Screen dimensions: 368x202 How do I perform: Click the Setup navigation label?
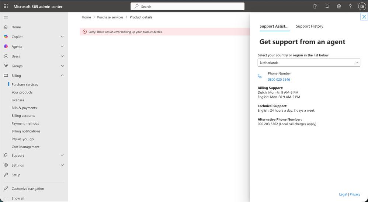pyautogui.click(x=16, y=175)
